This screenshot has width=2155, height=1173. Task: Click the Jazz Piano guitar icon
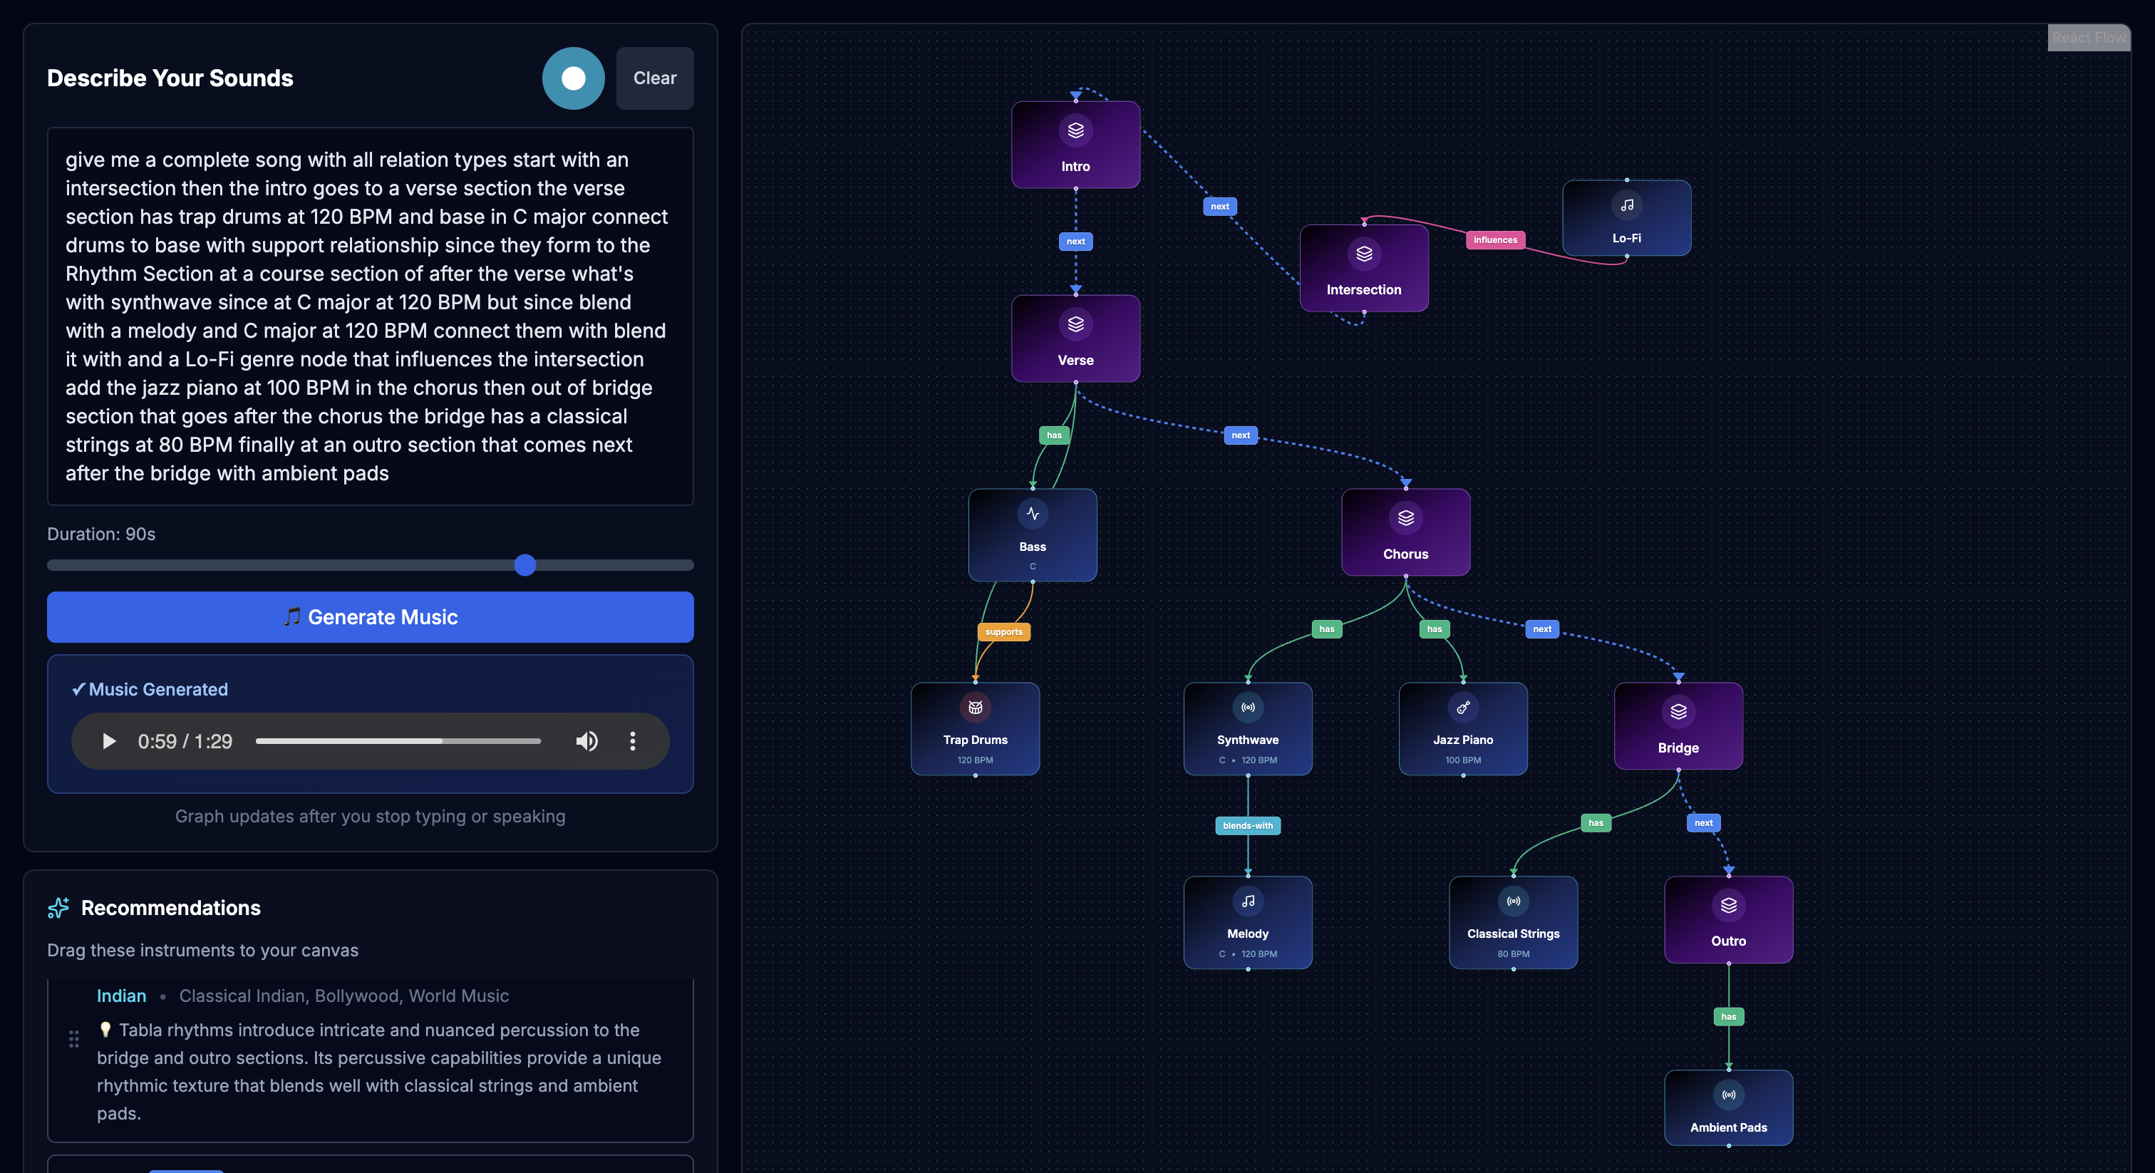click(x=1462, y=708)
